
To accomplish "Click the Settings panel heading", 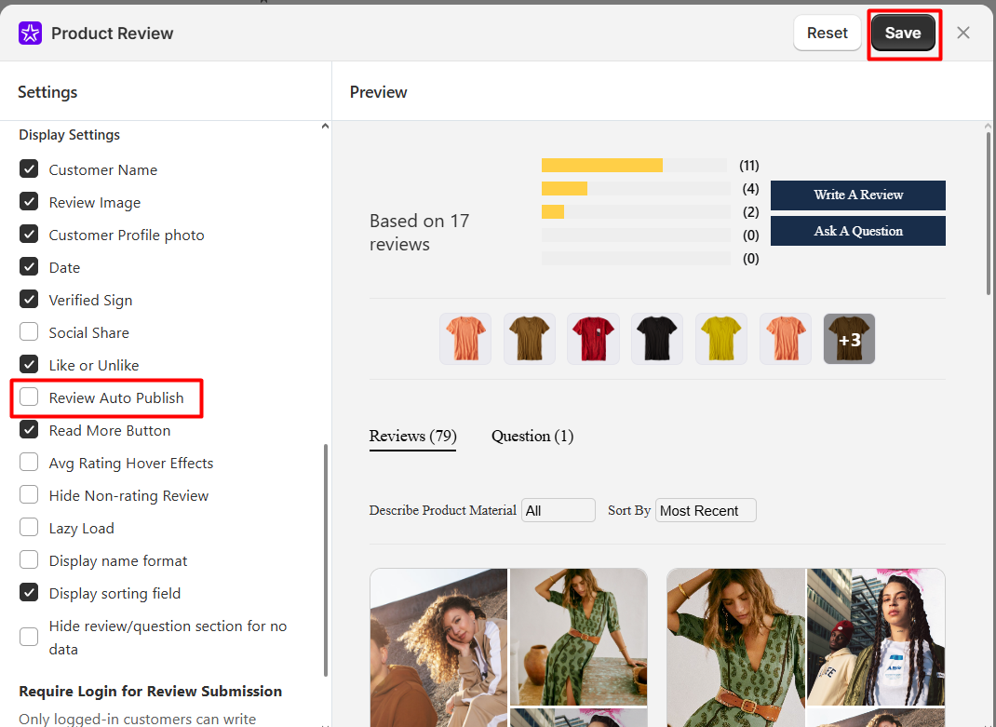I will click(47, 92).
